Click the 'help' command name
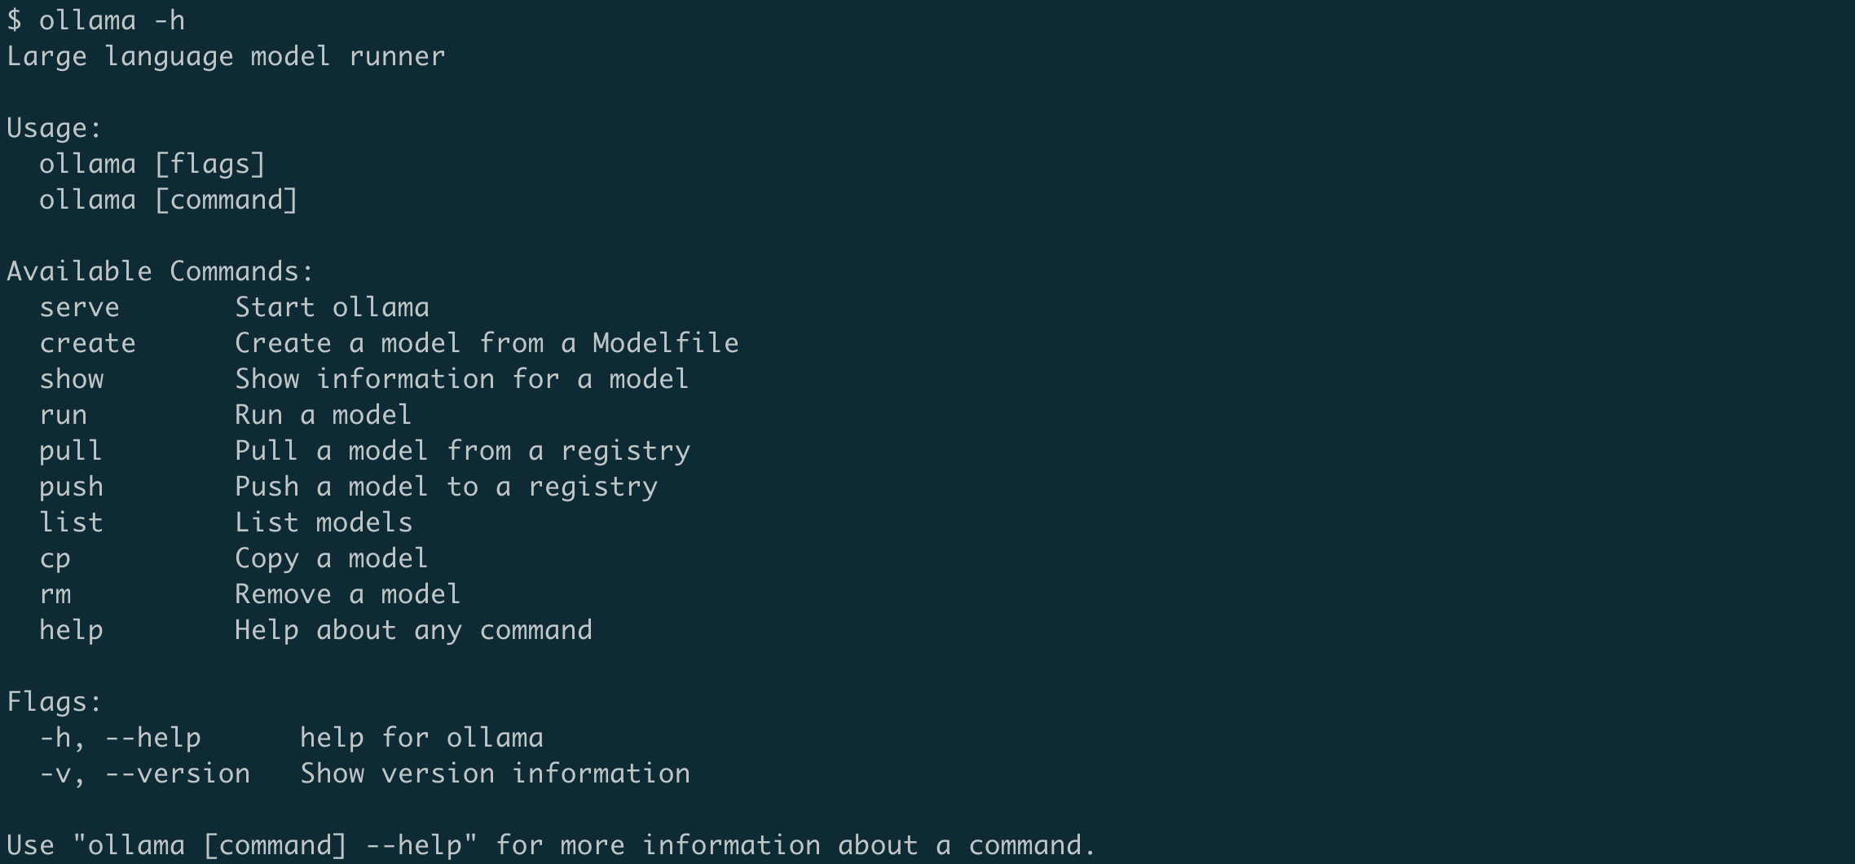Image resolution: width=1855 pixels, height=864 pixels. 71,630
